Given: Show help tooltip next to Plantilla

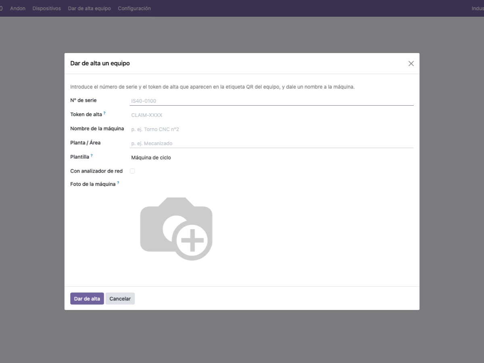Looking at the screenshot, I should [92, 155].
